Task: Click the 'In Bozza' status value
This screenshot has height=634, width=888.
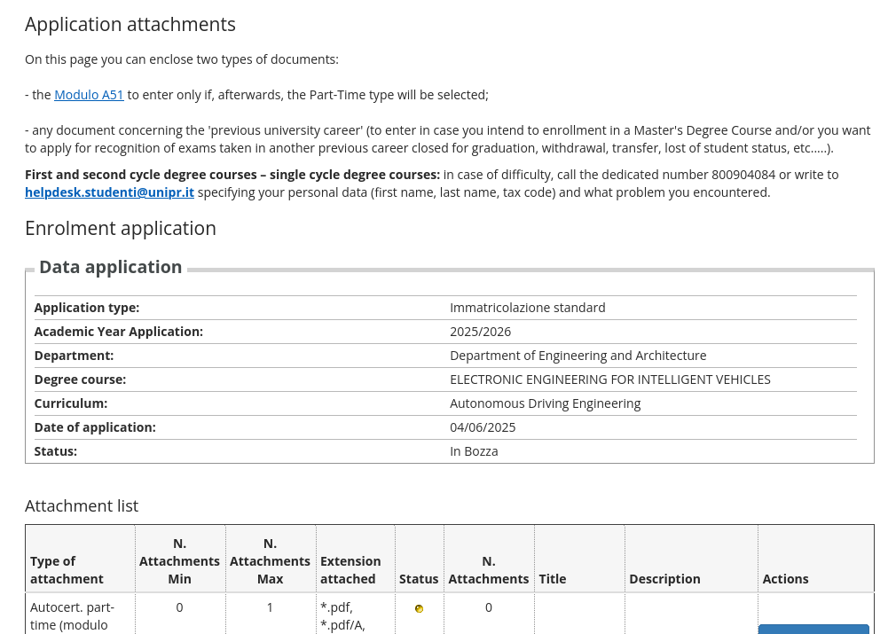Action: click(x=474, y=451)
